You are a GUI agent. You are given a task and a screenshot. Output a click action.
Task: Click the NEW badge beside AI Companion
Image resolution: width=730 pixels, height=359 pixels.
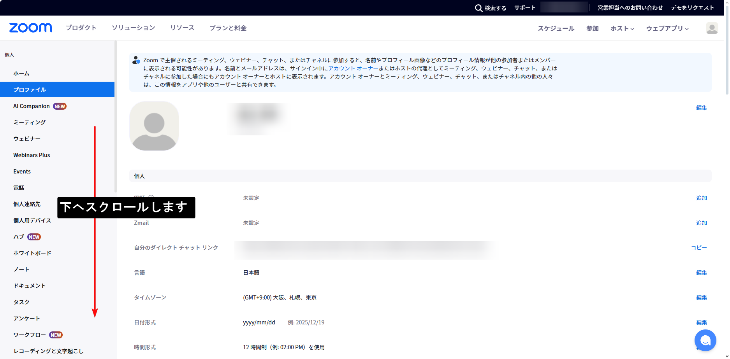[x=60, y=107]
